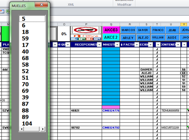Click cell containing 187112
The height and width of the screenshot is (140, 189).
pos(86,128)
